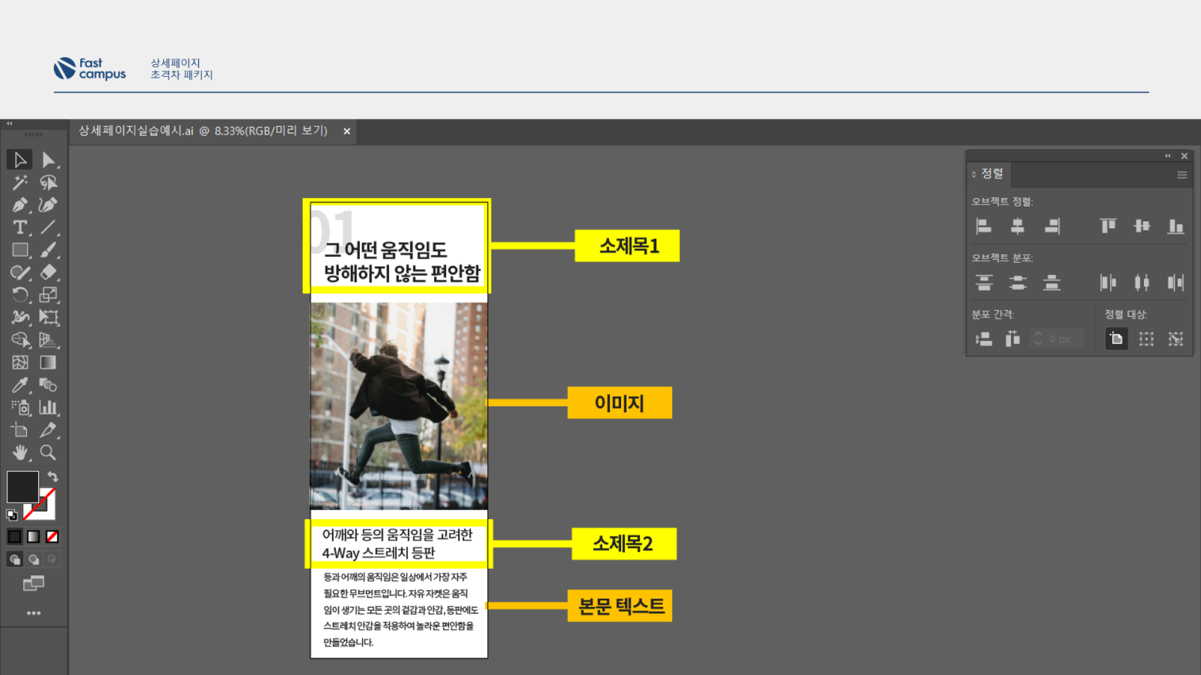Collapse toolbar with top double arrows
This screenshot has width=1201, height=675.
click(10, 124)
